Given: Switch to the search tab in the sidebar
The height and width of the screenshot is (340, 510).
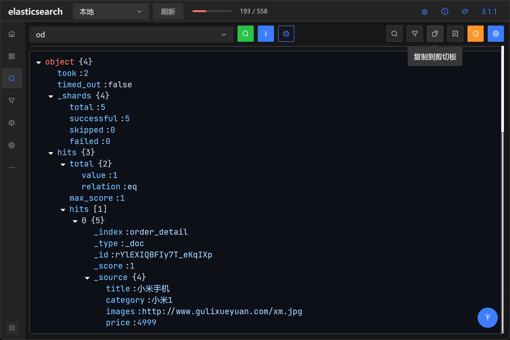Looking at the screenshot, I should (12, 78).
